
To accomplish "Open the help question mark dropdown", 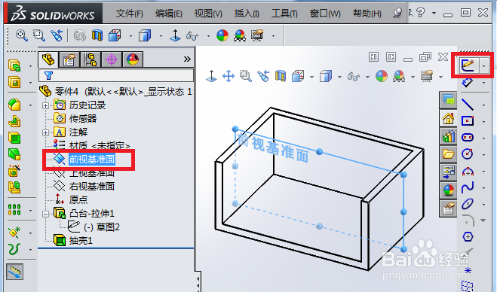I will [x=434, y=14].
